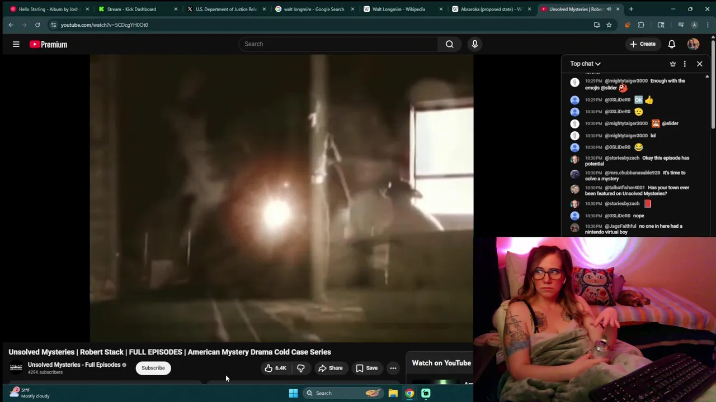Image resolution: width=716 pixels, height=402 pixels.
Task: Click Watch on YouTube overlay link
Action: (441, 363)
